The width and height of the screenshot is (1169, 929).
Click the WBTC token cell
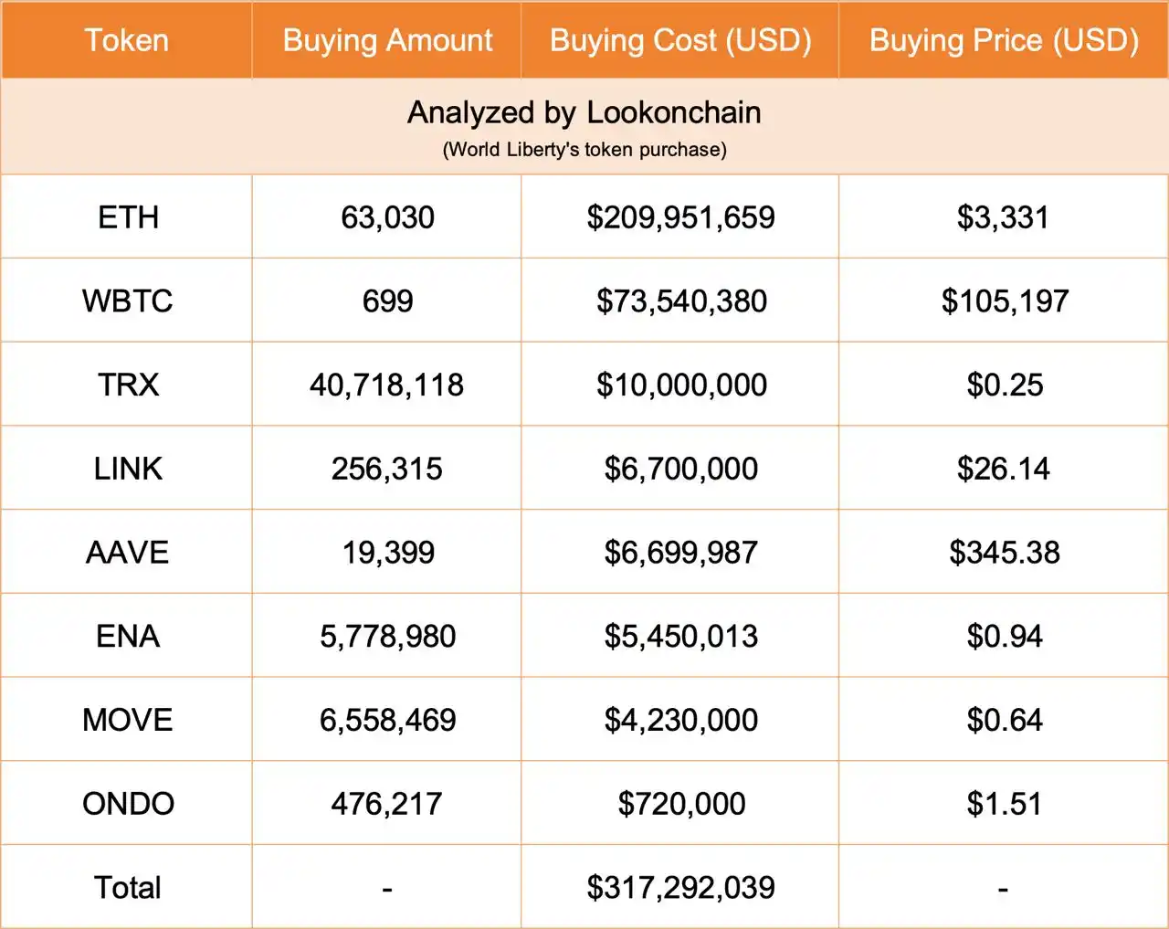click(128, 301)
